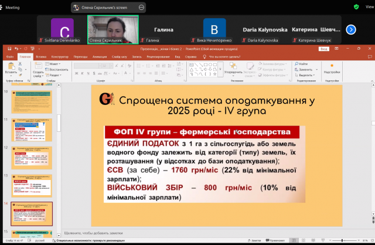Open the Анимация ribbon tab
This screenshot has height=245, width=375.
click(x=99, y=56)
